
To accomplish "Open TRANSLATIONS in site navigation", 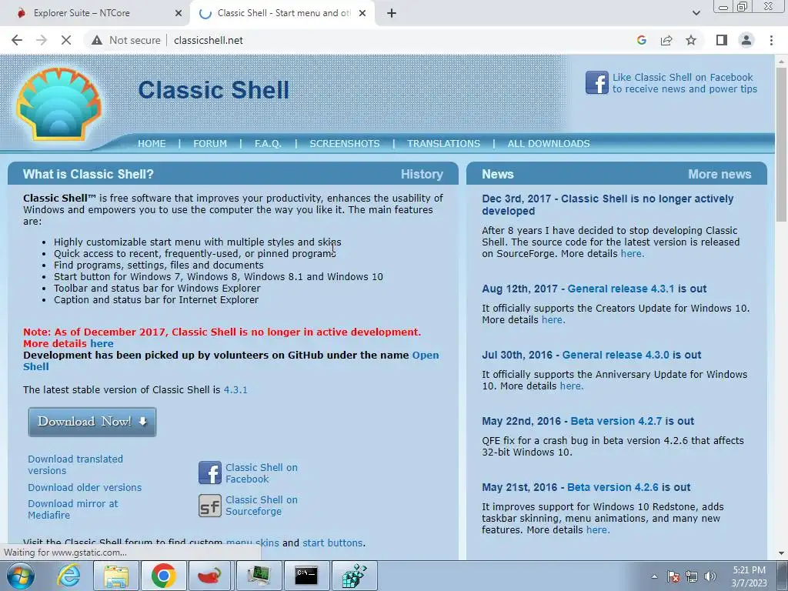I will pyautogui.click(x=444, y=144).
